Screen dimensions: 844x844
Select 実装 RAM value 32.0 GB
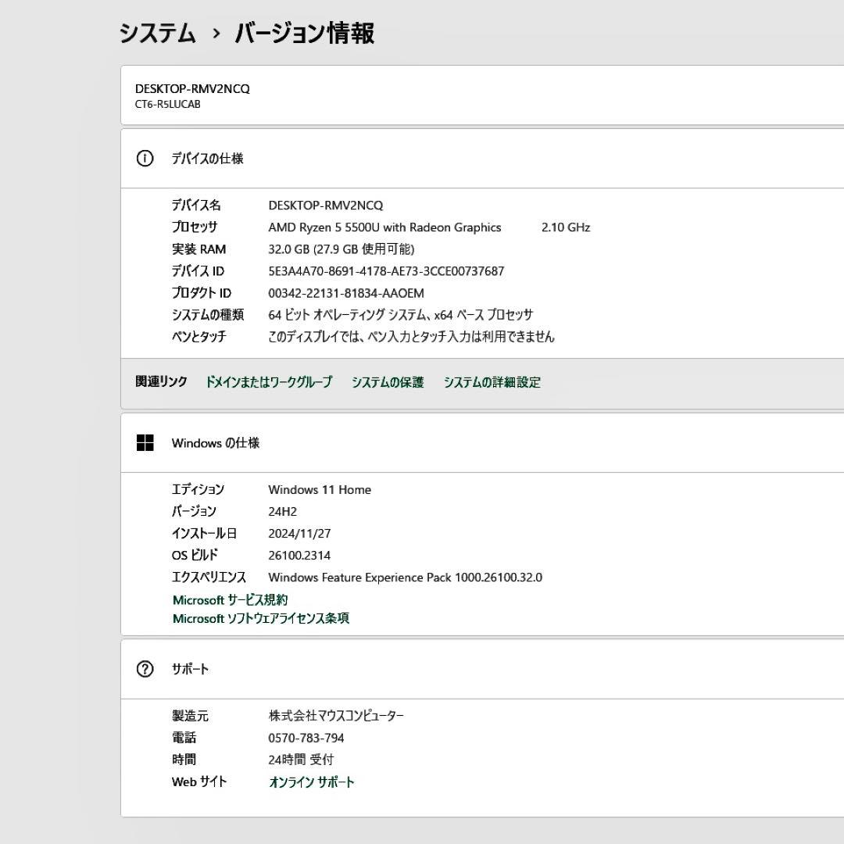[342, 249]
